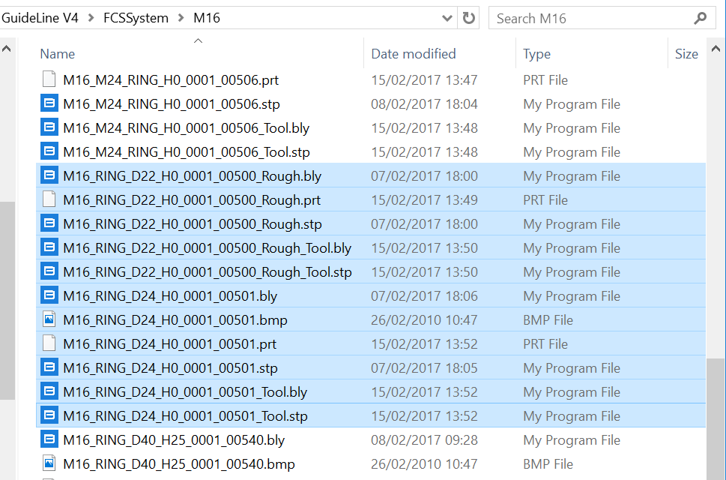Click the Type column header
This screenshot has width=726, height=480.
click(x=536, y=54)
